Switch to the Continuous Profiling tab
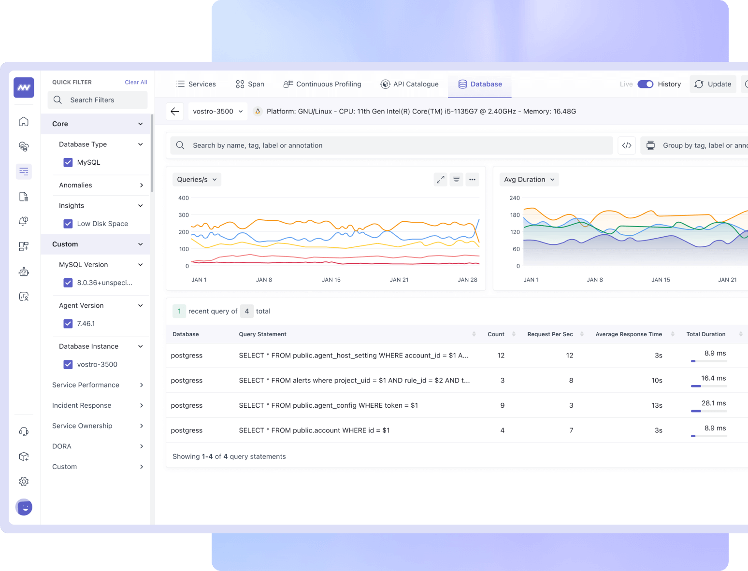 tap(322, 84)
